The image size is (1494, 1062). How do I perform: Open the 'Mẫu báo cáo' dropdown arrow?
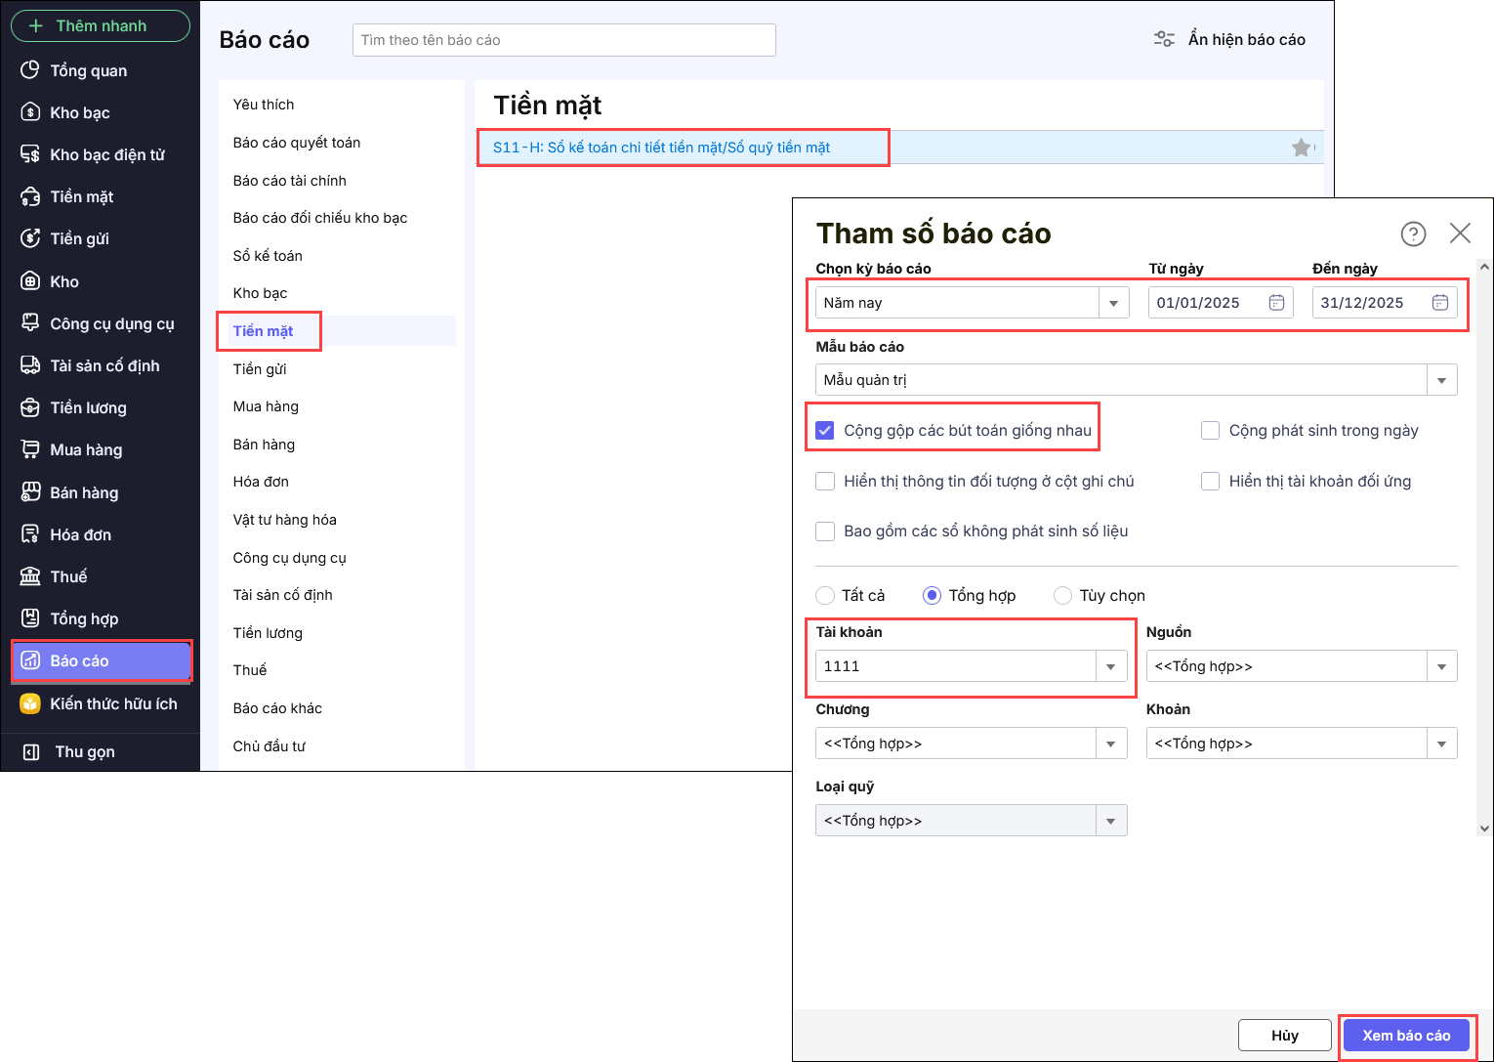[1442, 380]
